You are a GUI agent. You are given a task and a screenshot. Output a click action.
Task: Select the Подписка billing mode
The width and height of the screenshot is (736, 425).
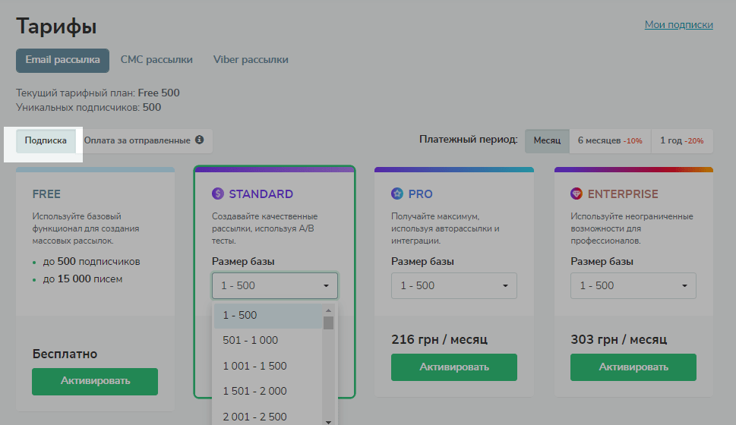click(x=46, y=140)
